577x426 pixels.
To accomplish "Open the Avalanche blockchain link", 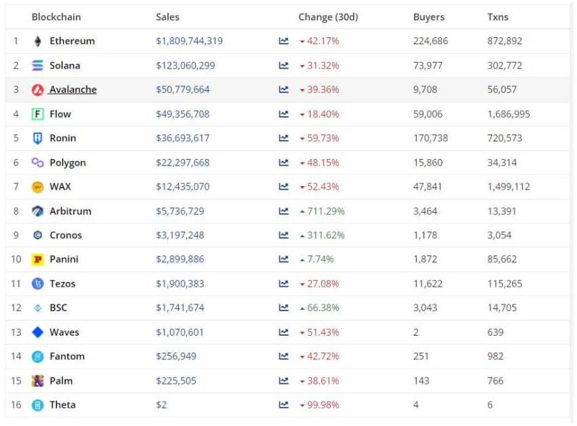I will click(73, 90).
